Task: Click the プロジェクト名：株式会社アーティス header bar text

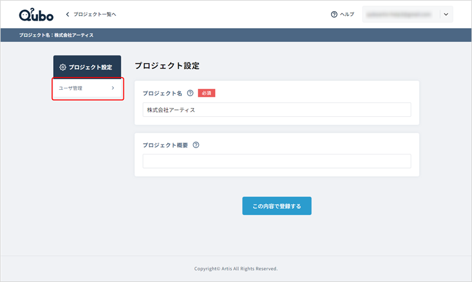Action: coord(56,35)
